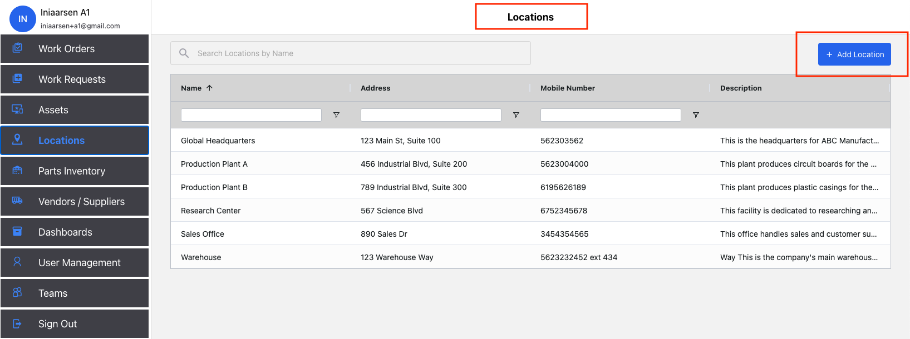Click the iniaarsen+a1@gmail.com email text
Image resolution: width=910 pixels, height=339 pixels.
coord(80,26)
